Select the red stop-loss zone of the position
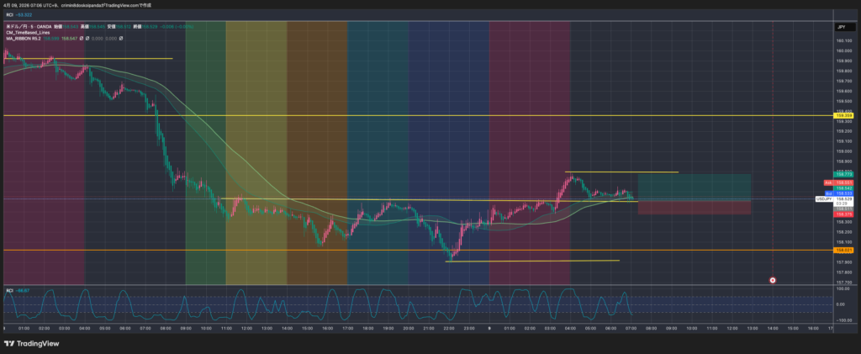 click(x=694, y=207)
